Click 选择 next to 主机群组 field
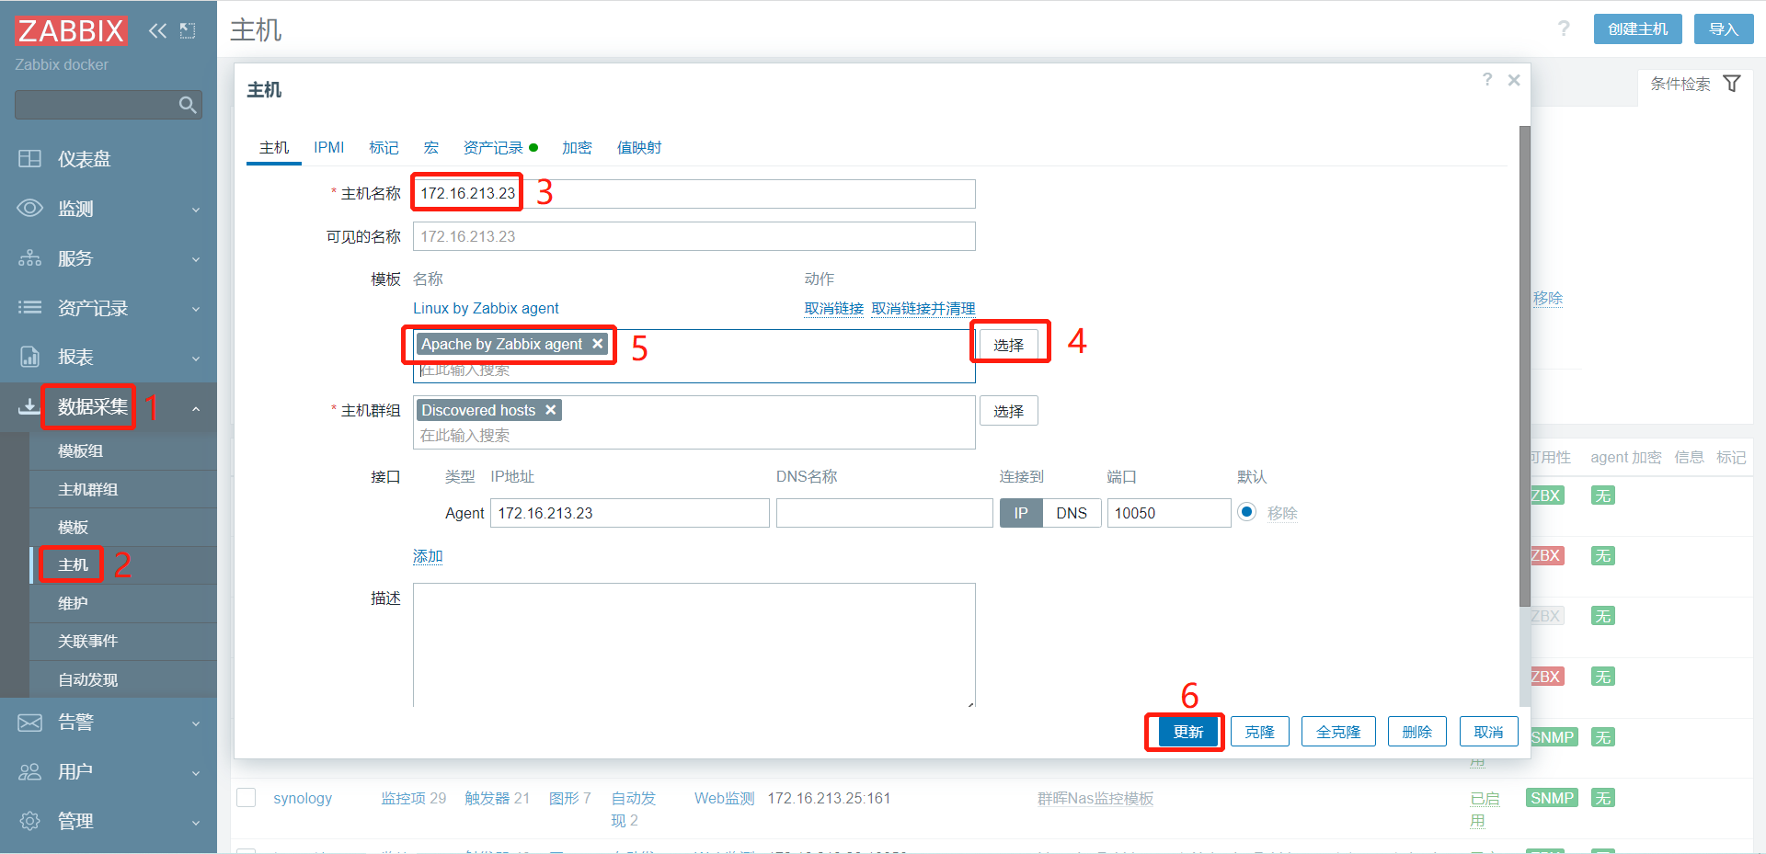Screen dimensions: 1766x854 coord(1009,411)
